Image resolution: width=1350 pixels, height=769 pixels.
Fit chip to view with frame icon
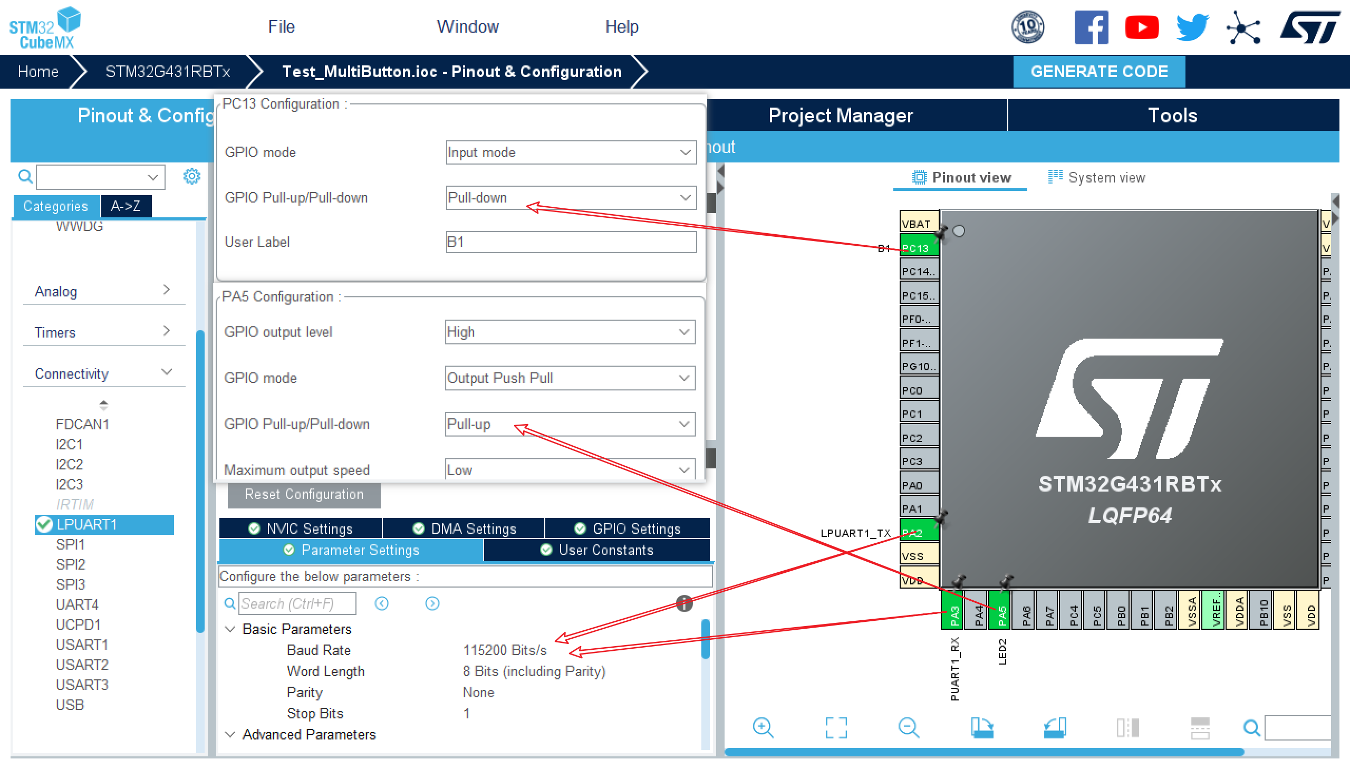(x=836, y=728)
